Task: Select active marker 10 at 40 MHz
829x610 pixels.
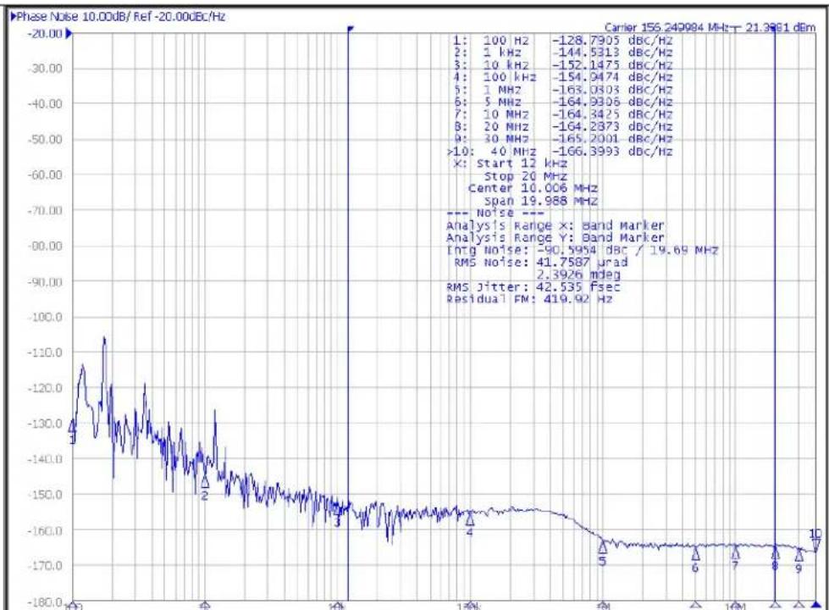Action: (x=815, y=545)
